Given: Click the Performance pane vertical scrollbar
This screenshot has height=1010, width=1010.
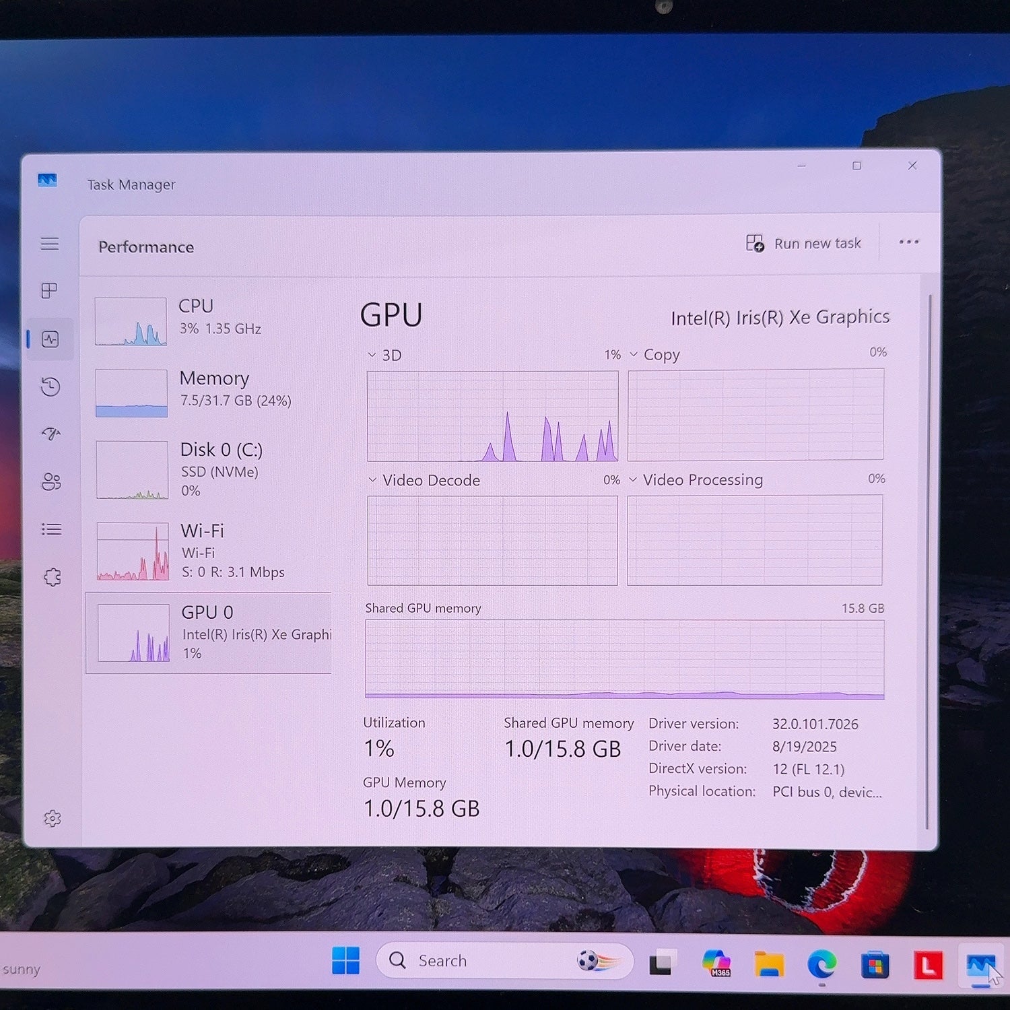Looking at the screenshot, I should click(x=929, y=562).
